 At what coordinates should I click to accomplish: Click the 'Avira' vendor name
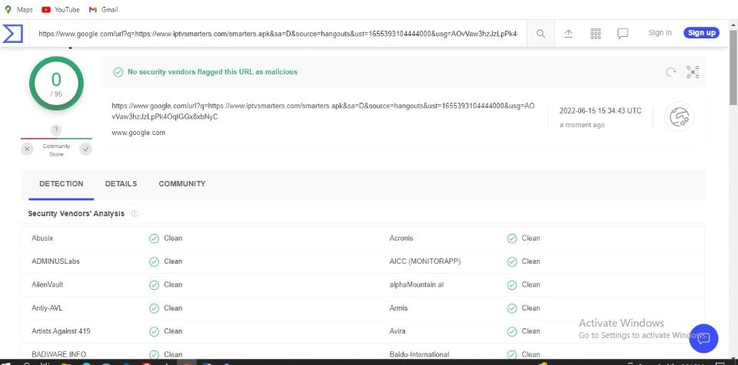tap(397, 331)
